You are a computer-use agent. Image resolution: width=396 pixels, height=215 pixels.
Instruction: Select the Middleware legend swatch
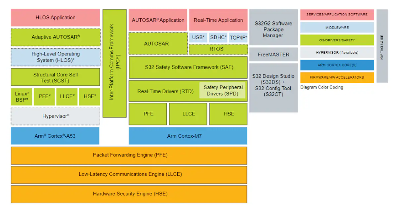pos(337,27)
